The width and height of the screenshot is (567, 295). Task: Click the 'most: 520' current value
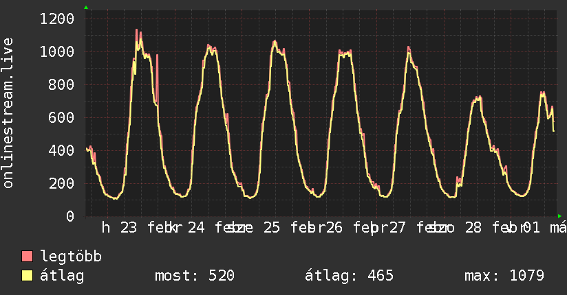(x=195, y=276)
